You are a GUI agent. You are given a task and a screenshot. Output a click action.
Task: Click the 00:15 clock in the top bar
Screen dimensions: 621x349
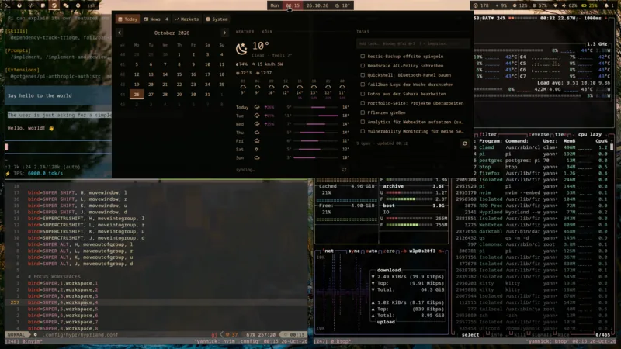click(293, 5)
